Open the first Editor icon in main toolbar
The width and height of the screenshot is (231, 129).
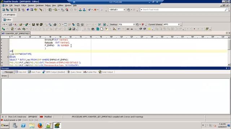(3, 10)
